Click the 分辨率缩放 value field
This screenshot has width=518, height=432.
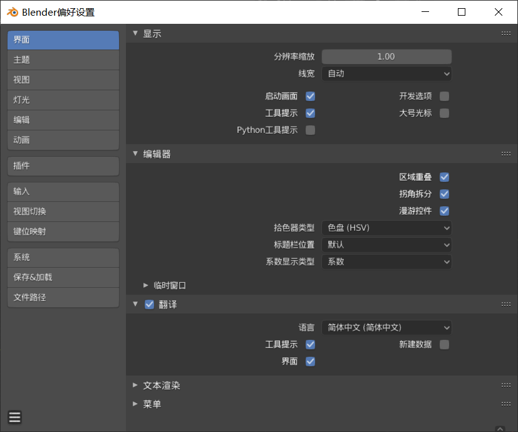tap(386, 56)
